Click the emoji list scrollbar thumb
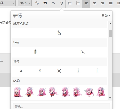 (x=110, y=33)
